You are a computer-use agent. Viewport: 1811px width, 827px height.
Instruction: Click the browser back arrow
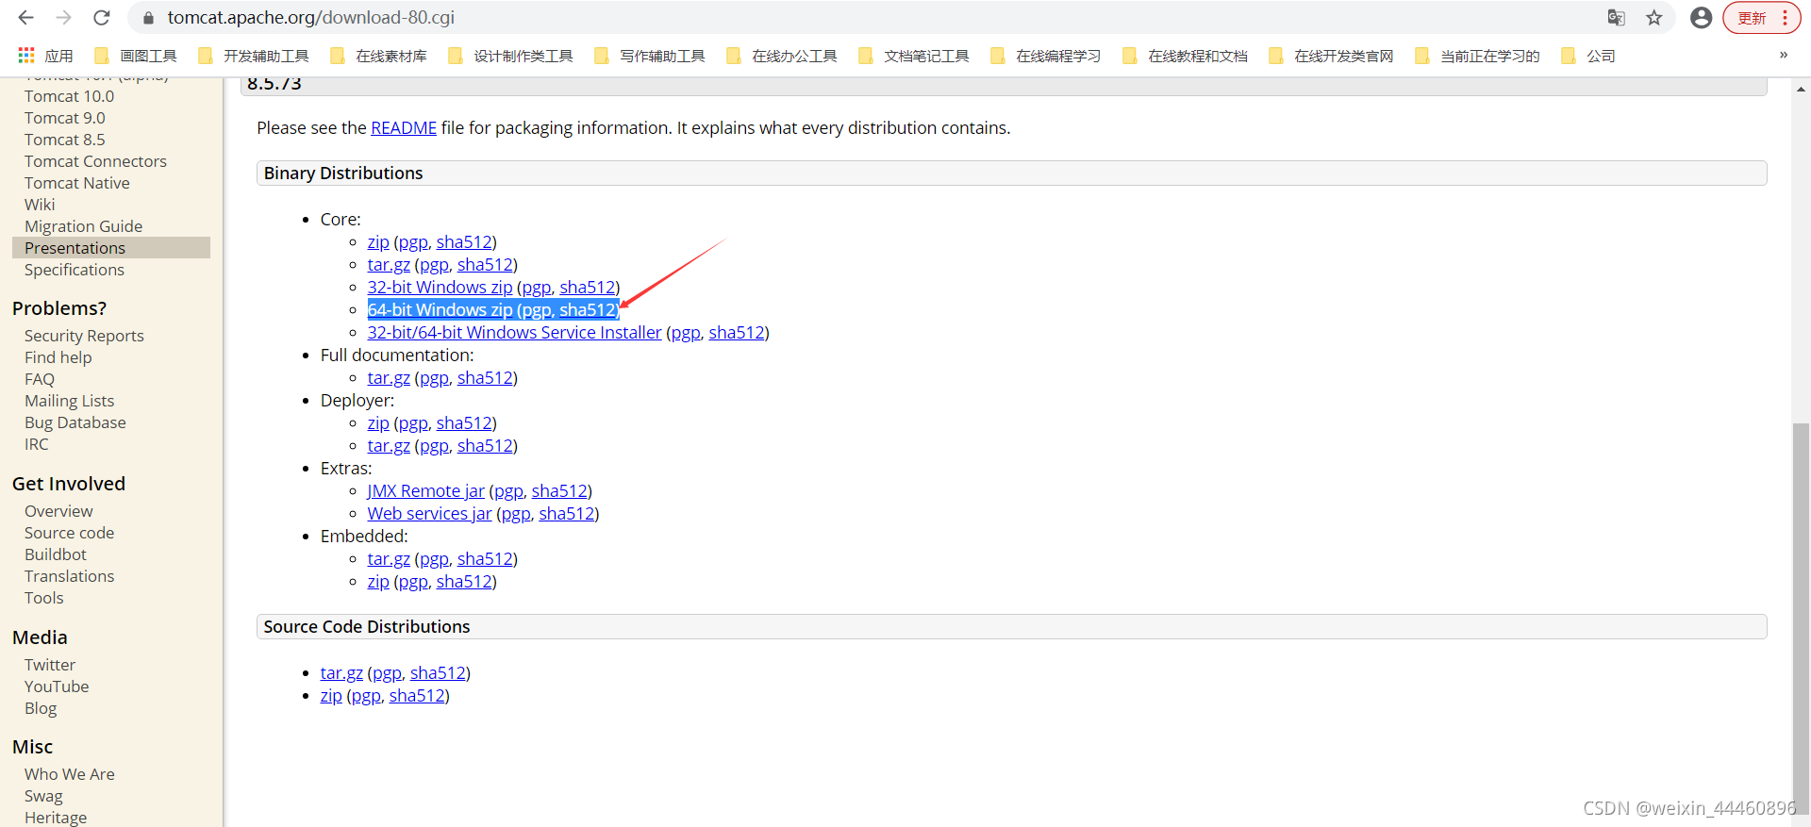tap(25, 18)
